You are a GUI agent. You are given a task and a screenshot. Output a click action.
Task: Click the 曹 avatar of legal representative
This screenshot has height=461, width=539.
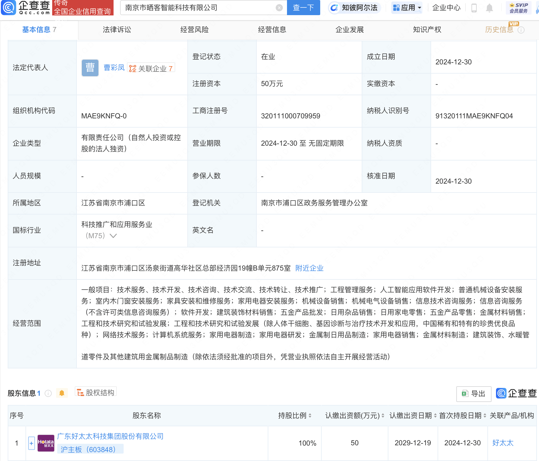click(90, 68)
